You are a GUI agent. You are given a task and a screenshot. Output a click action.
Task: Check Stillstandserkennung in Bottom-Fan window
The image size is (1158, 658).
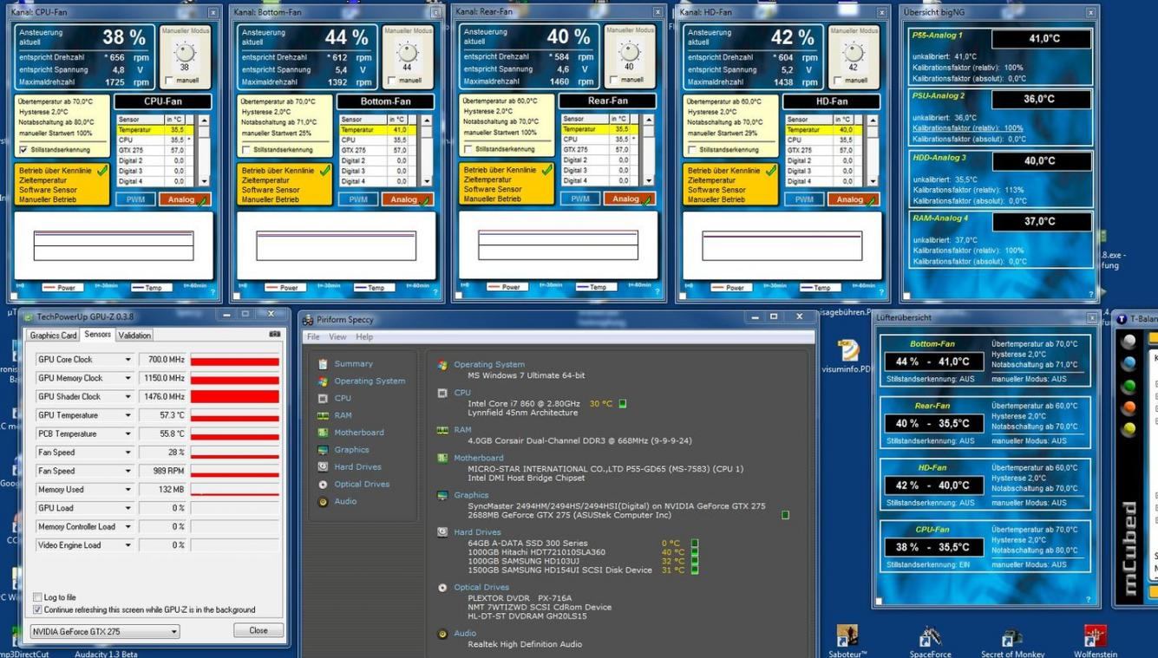246,149
